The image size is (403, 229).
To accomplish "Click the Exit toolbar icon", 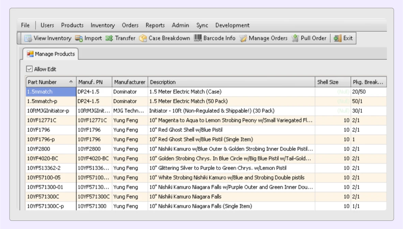I will pos(338,38).
